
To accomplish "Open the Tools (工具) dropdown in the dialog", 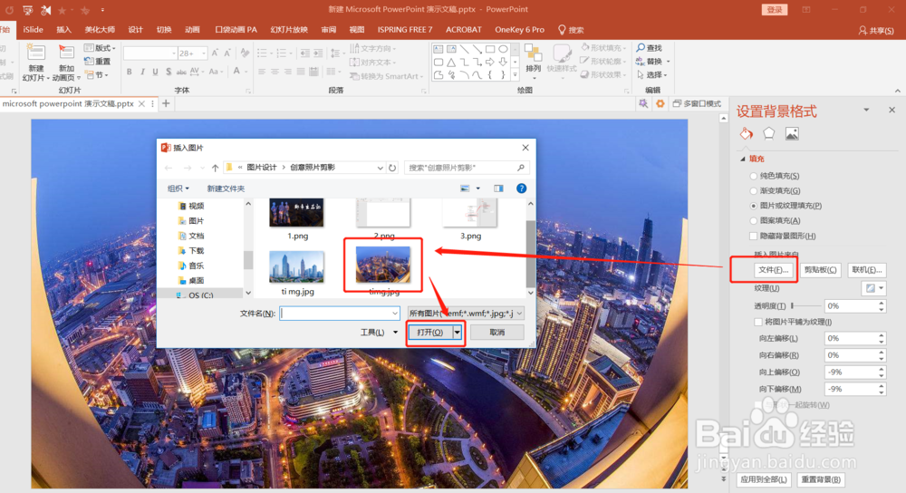I will point(379,333).
